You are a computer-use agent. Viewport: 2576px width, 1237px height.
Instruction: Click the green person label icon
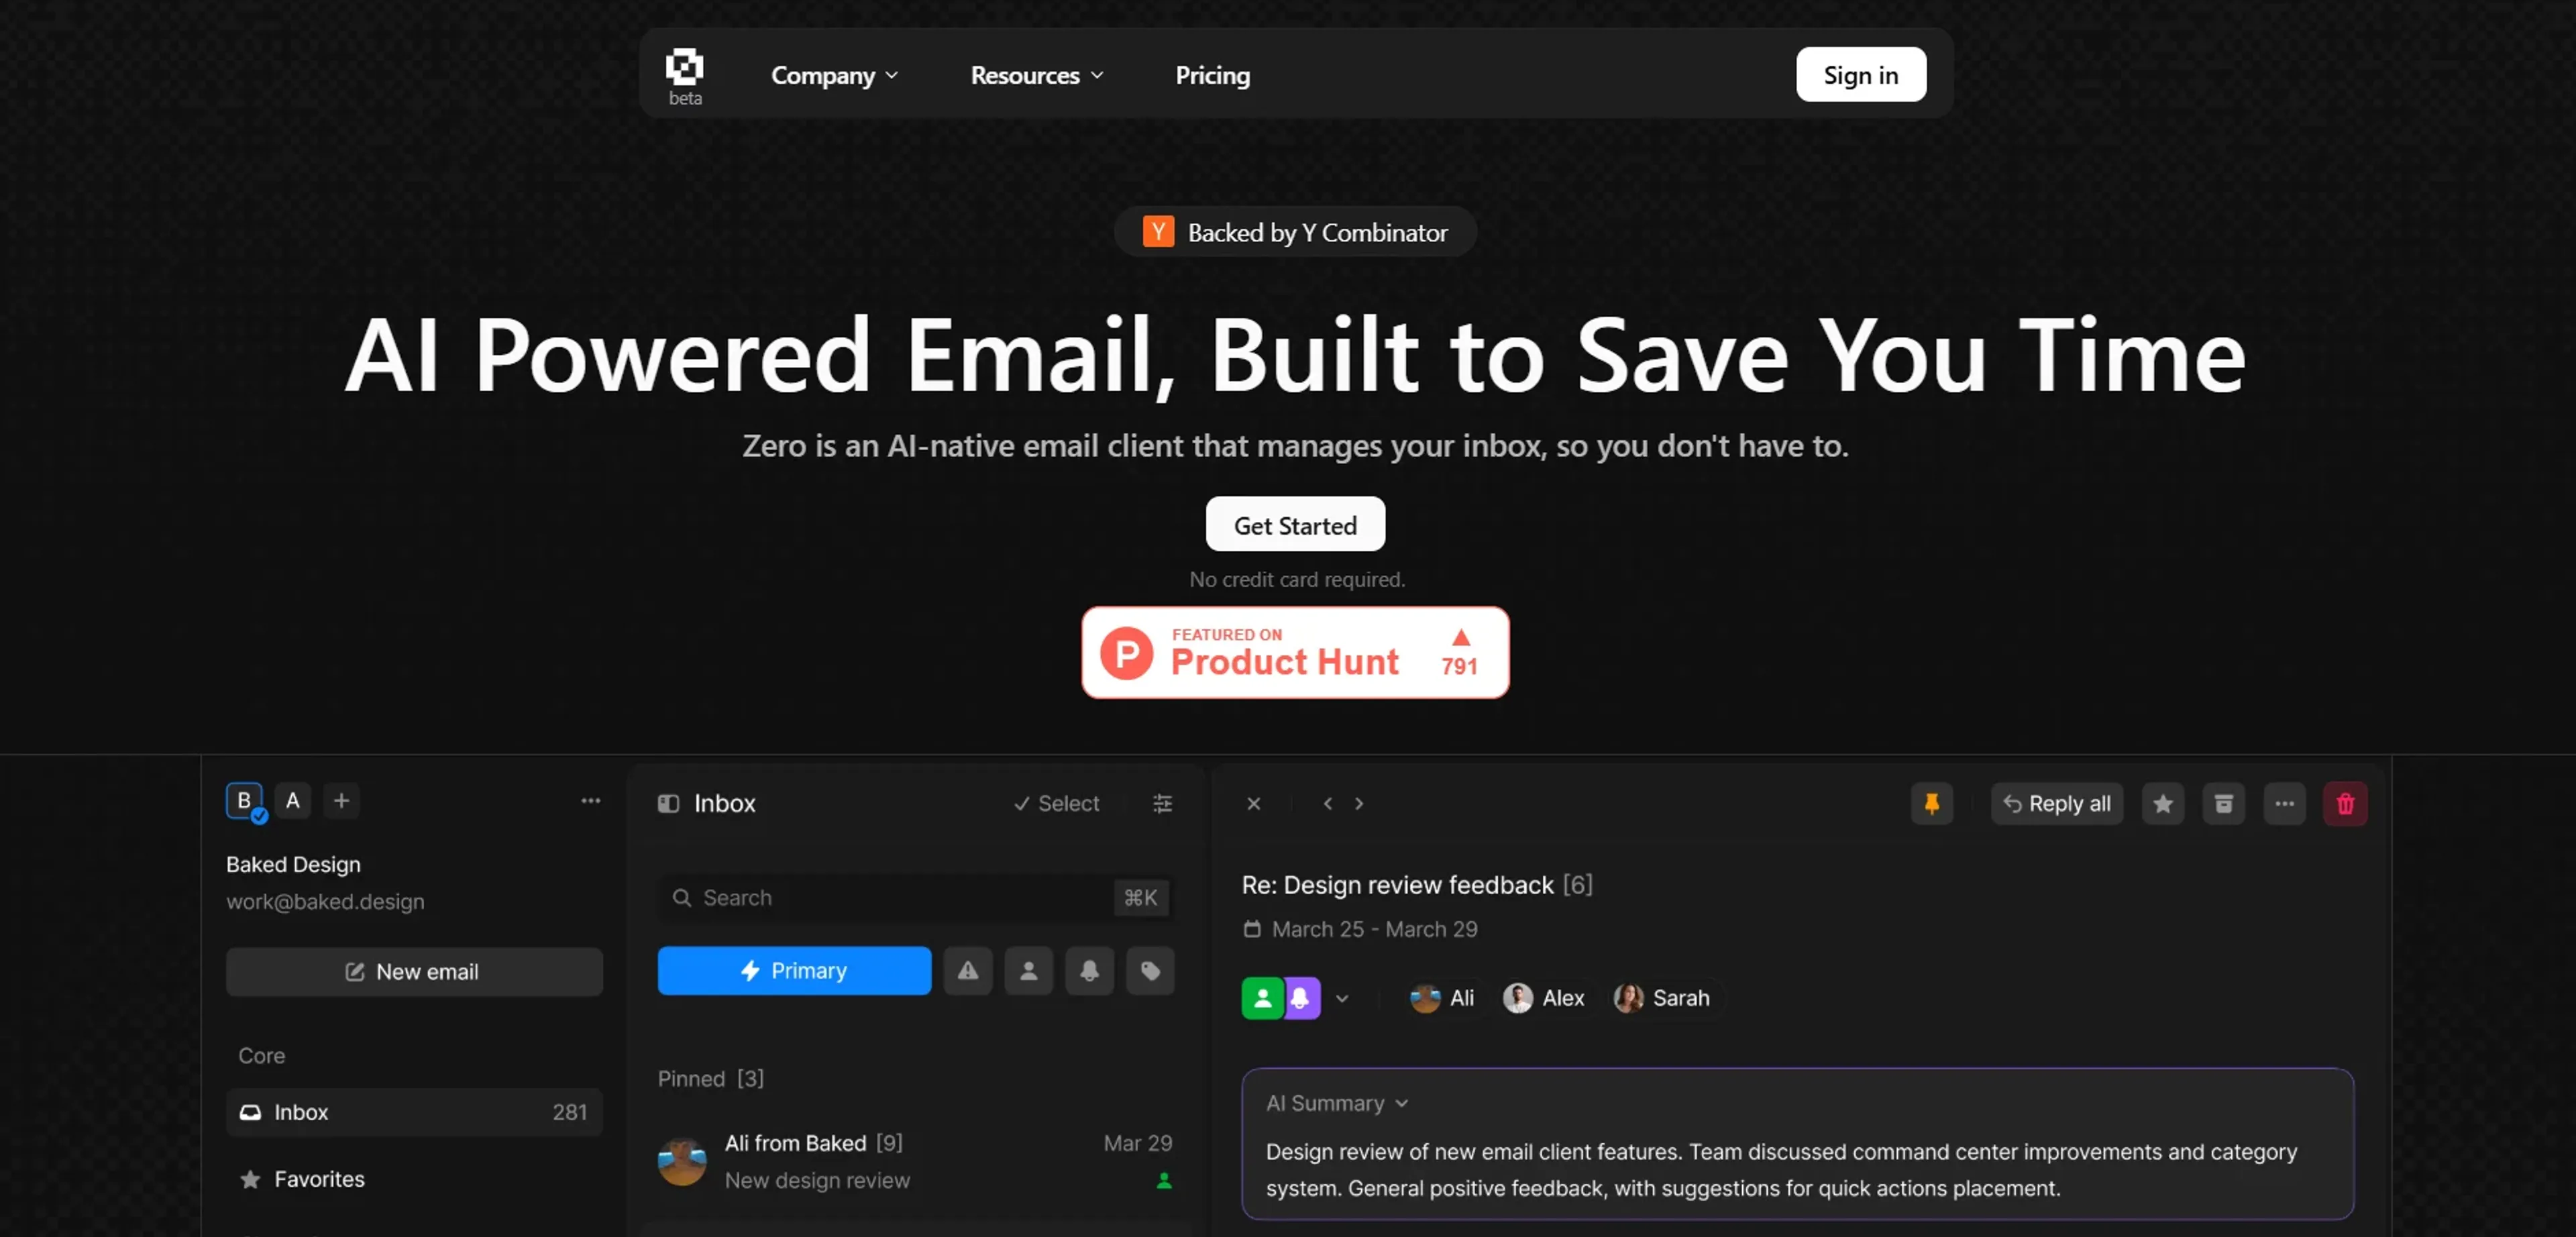click(1262, 997)
